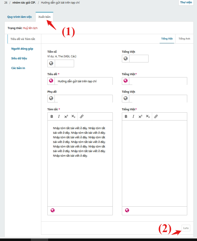Select Tiêu đề và Tóm tắt section
This screenshot has width=197, height=241.
point(24,39)
